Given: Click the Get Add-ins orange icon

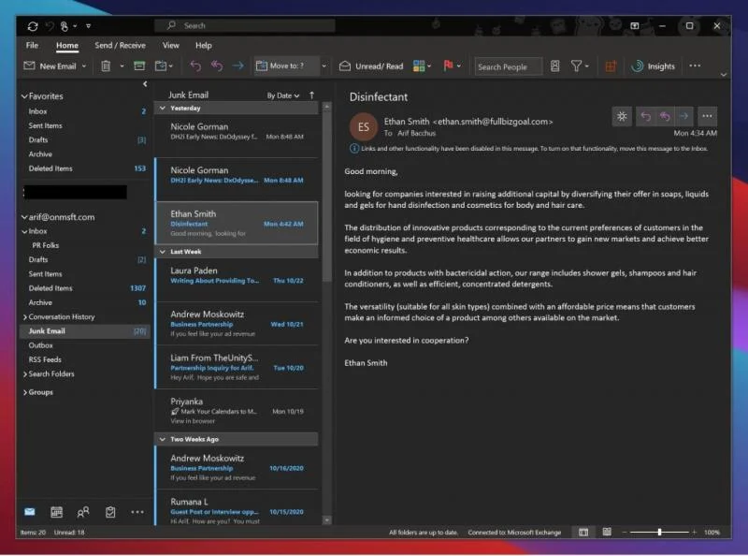Looking at the screenshot, I should [611, 66].
